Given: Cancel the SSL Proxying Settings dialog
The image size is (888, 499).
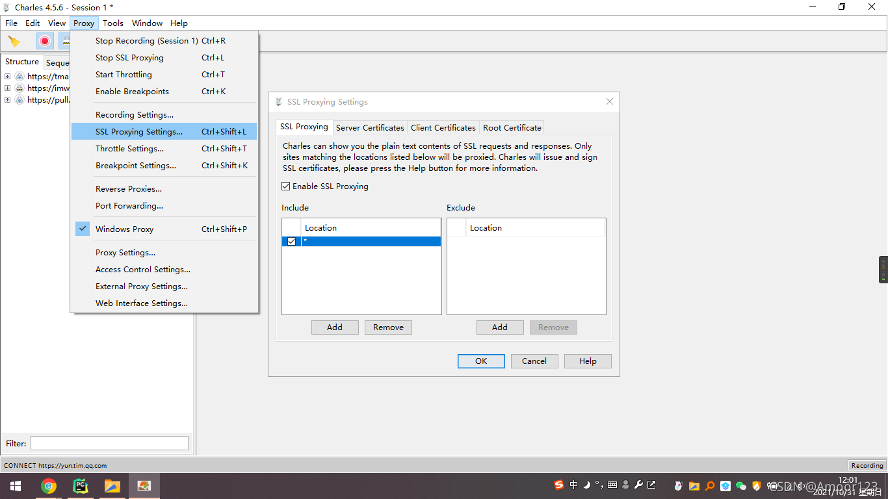Looking at the screenshot, I should tap(534, 361).
